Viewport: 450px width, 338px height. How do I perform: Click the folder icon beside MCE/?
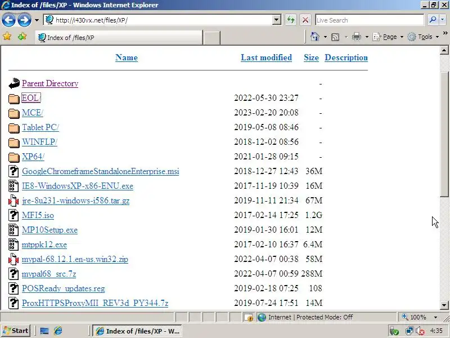click(x=13, y=113)
